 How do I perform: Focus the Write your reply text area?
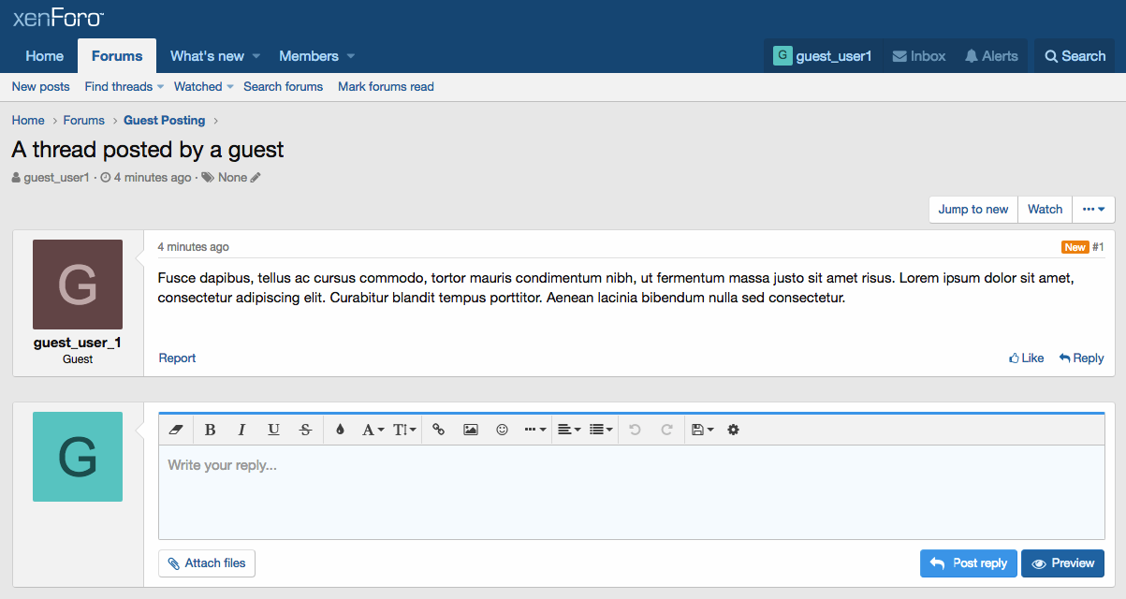point(631,491)
